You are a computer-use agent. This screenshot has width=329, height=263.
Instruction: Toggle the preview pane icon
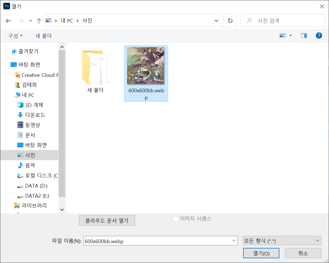pos(304,35)
